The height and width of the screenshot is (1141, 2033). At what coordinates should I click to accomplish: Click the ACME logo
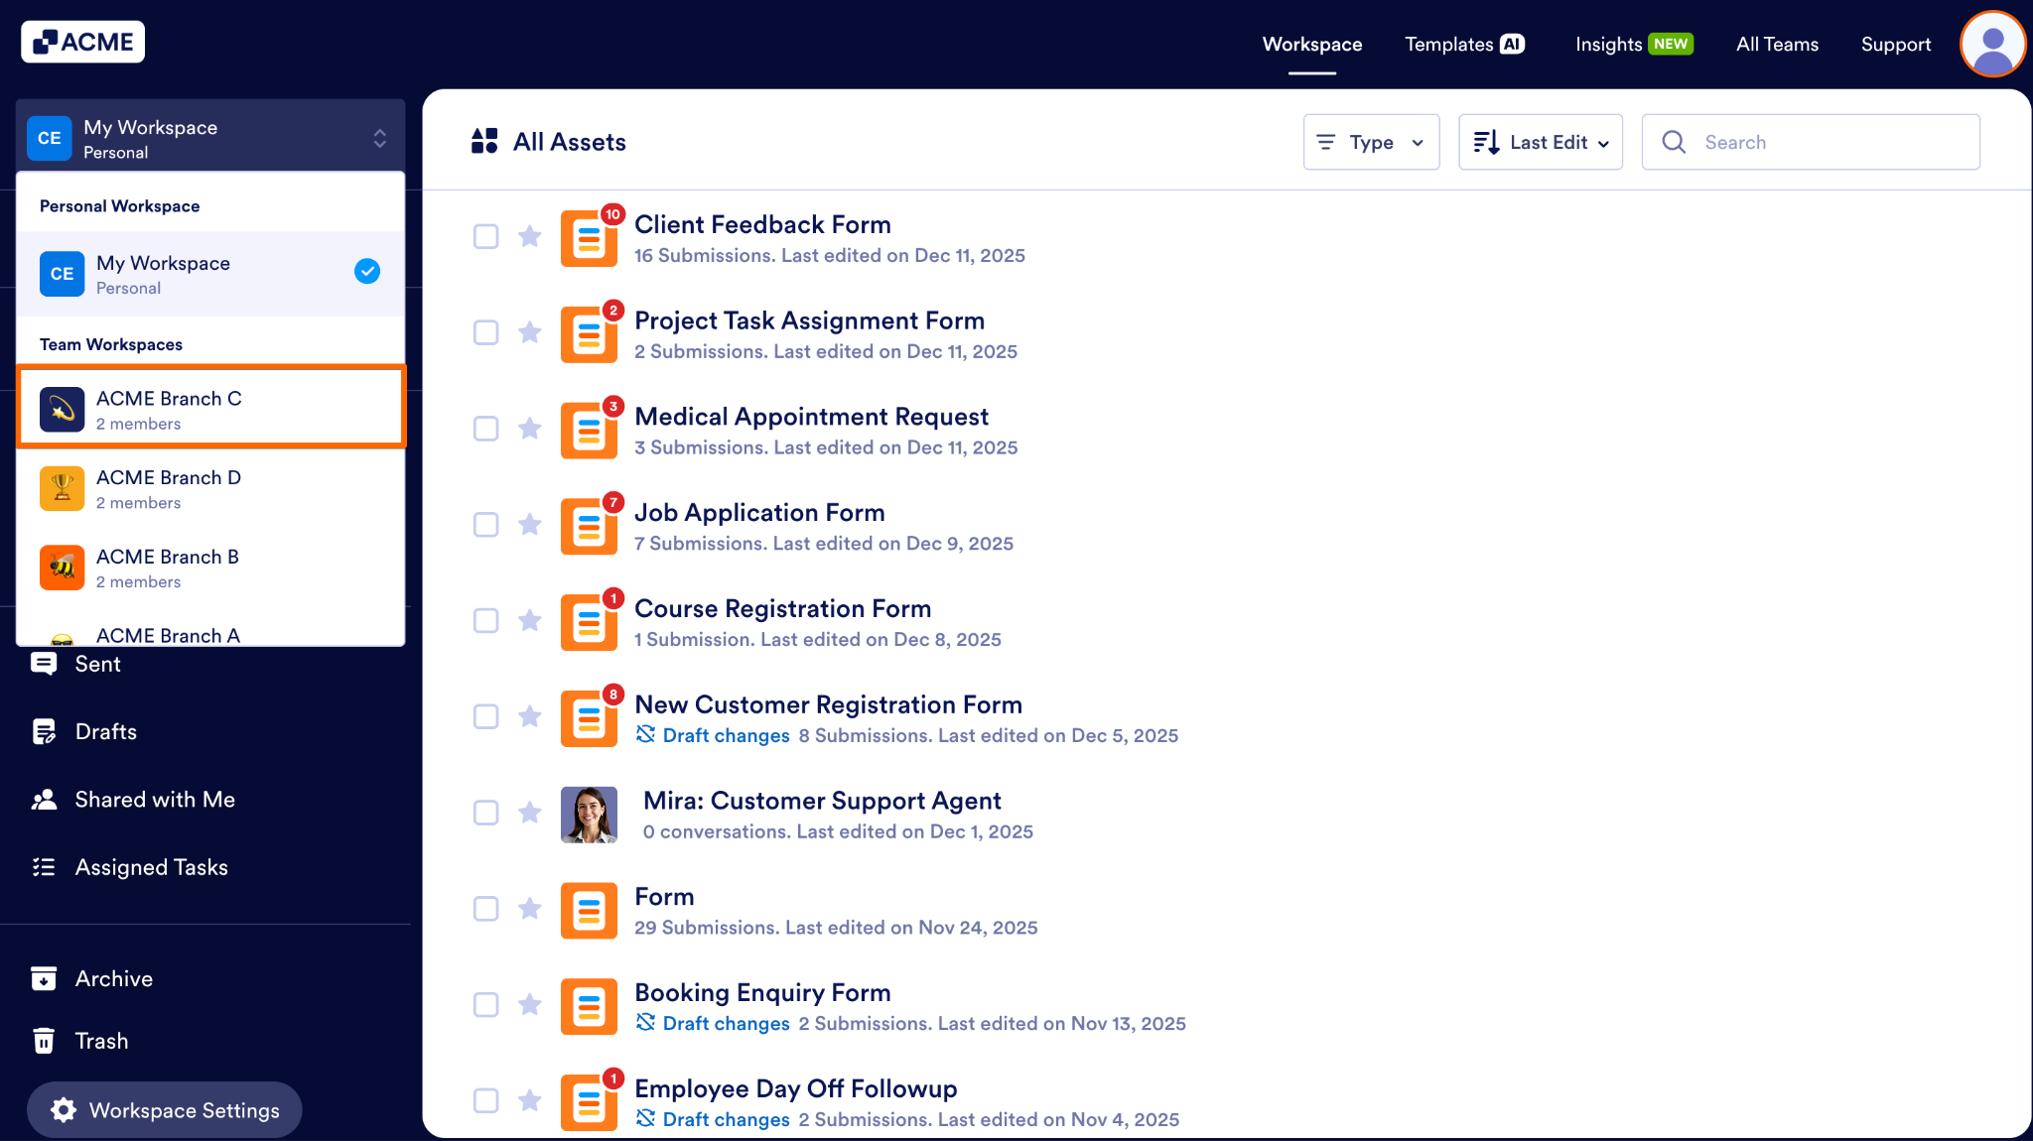(x=83, y=42)
